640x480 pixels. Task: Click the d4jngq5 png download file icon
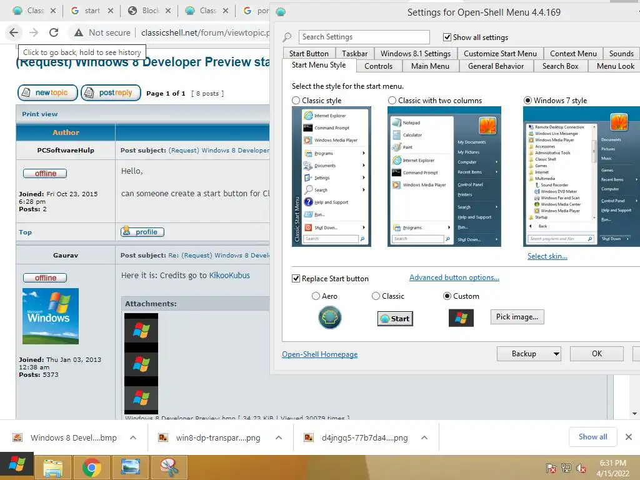pos(309,437)
